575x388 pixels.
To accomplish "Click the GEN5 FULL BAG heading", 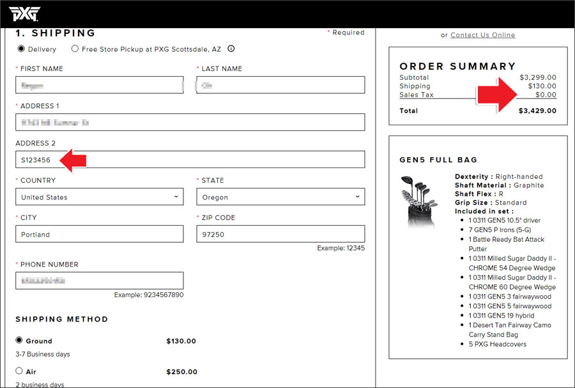I will click(438, 160).
